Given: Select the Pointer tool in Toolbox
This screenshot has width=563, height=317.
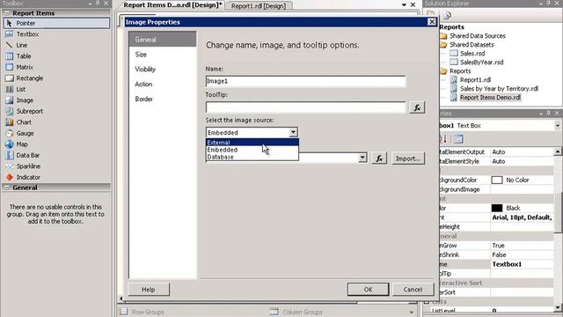Looking at the screenshot, I should pos(56,23).
